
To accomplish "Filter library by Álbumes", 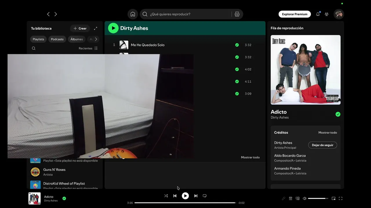I will [77, 39].
